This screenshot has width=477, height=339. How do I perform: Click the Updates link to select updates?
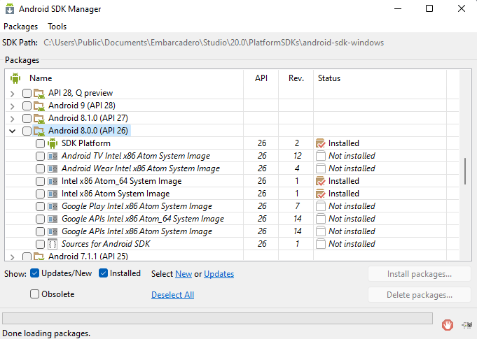[219, 274]
